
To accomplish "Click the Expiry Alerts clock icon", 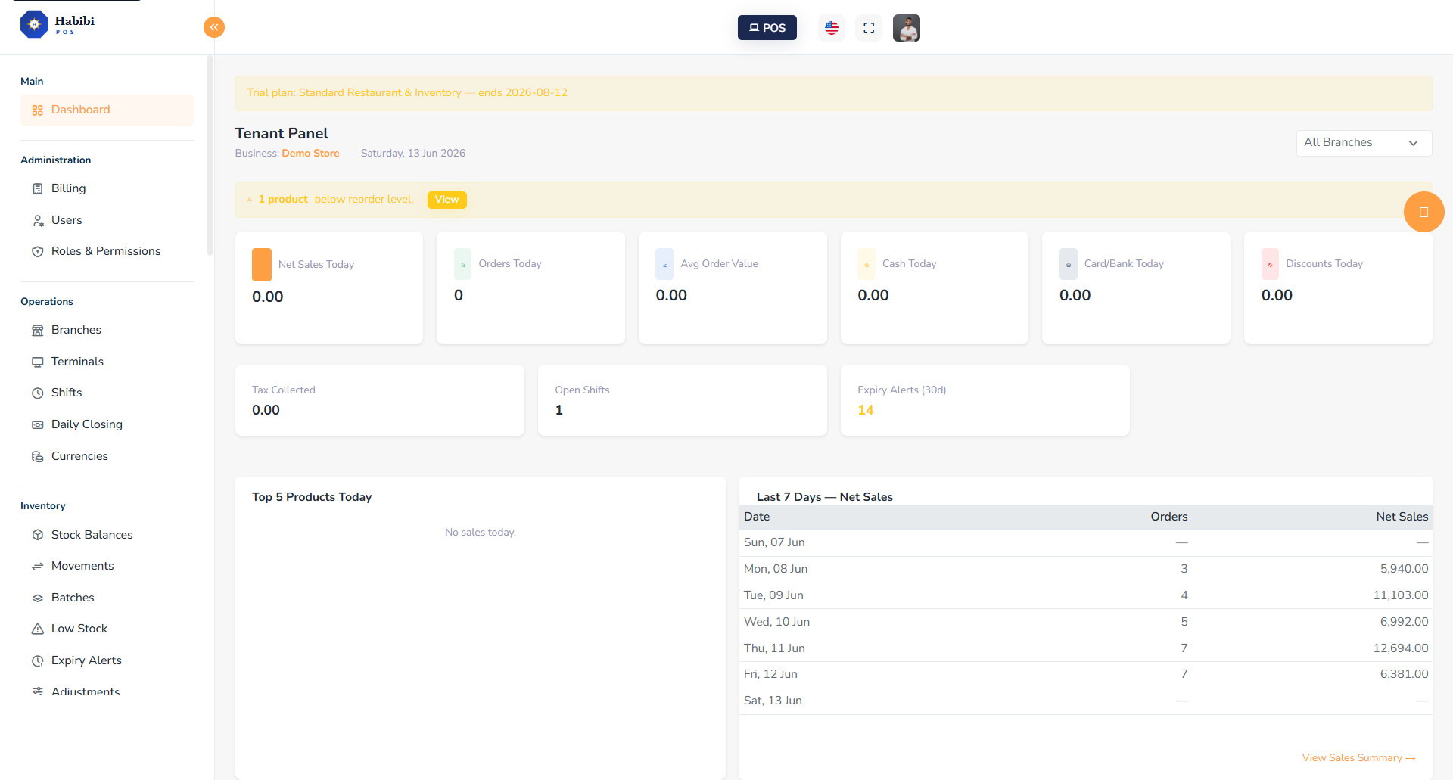I will (x=38, y=660).
